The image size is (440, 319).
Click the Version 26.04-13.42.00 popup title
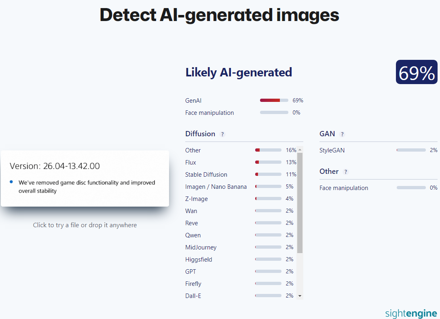pos(55,166)
